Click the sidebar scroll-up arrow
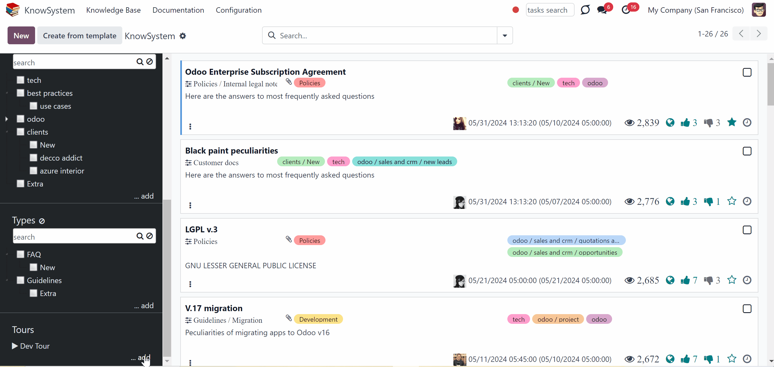 167,58
